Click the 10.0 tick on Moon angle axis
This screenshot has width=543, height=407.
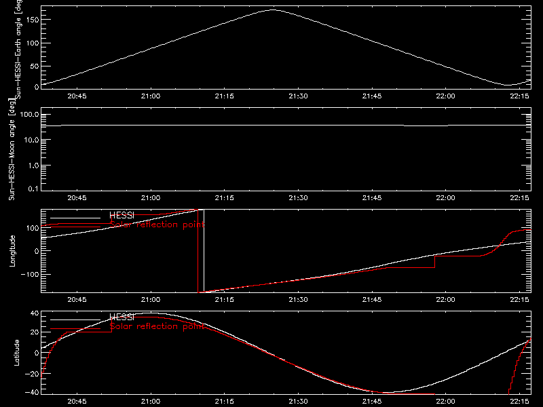(31, 140)
